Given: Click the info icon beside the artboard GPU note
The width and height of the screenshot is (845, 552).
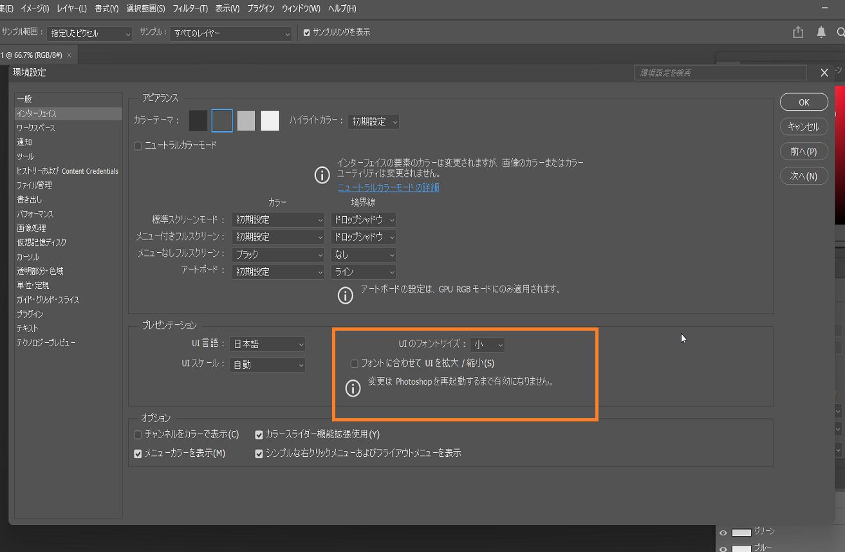Looking at the screenshot, I should 346,295.
